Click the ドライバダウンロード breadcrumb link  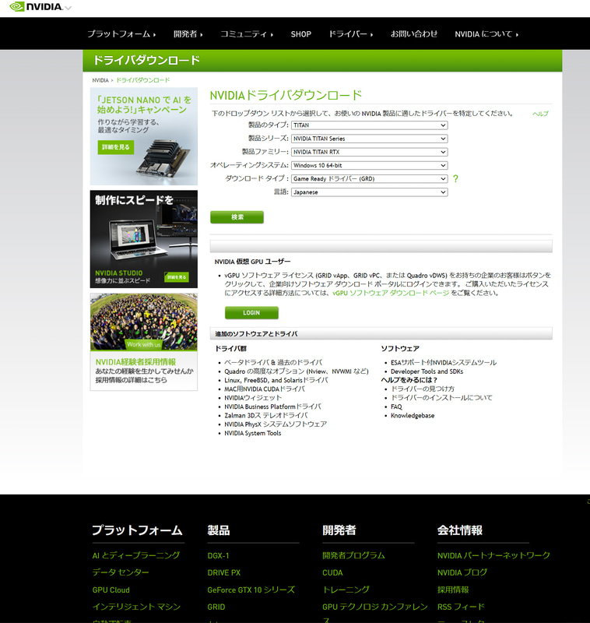click(143, 80)
